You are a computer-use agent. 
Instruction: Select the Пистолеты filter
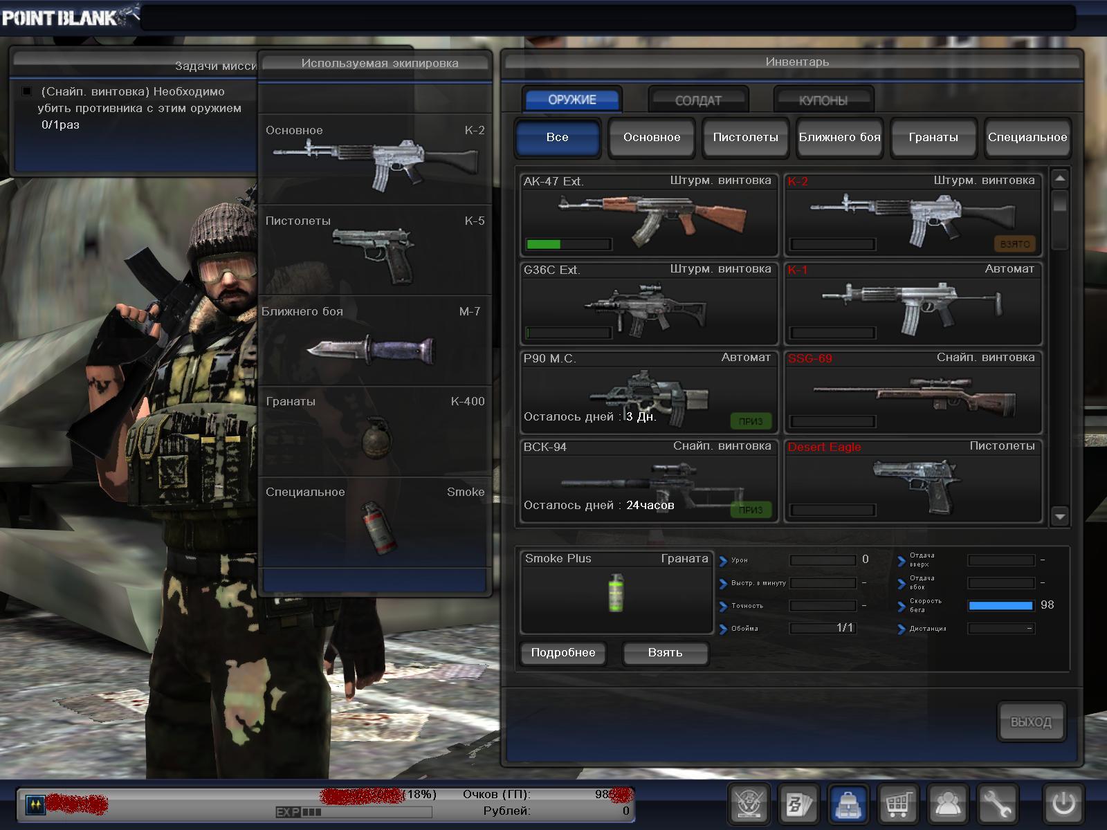[745, 137]
